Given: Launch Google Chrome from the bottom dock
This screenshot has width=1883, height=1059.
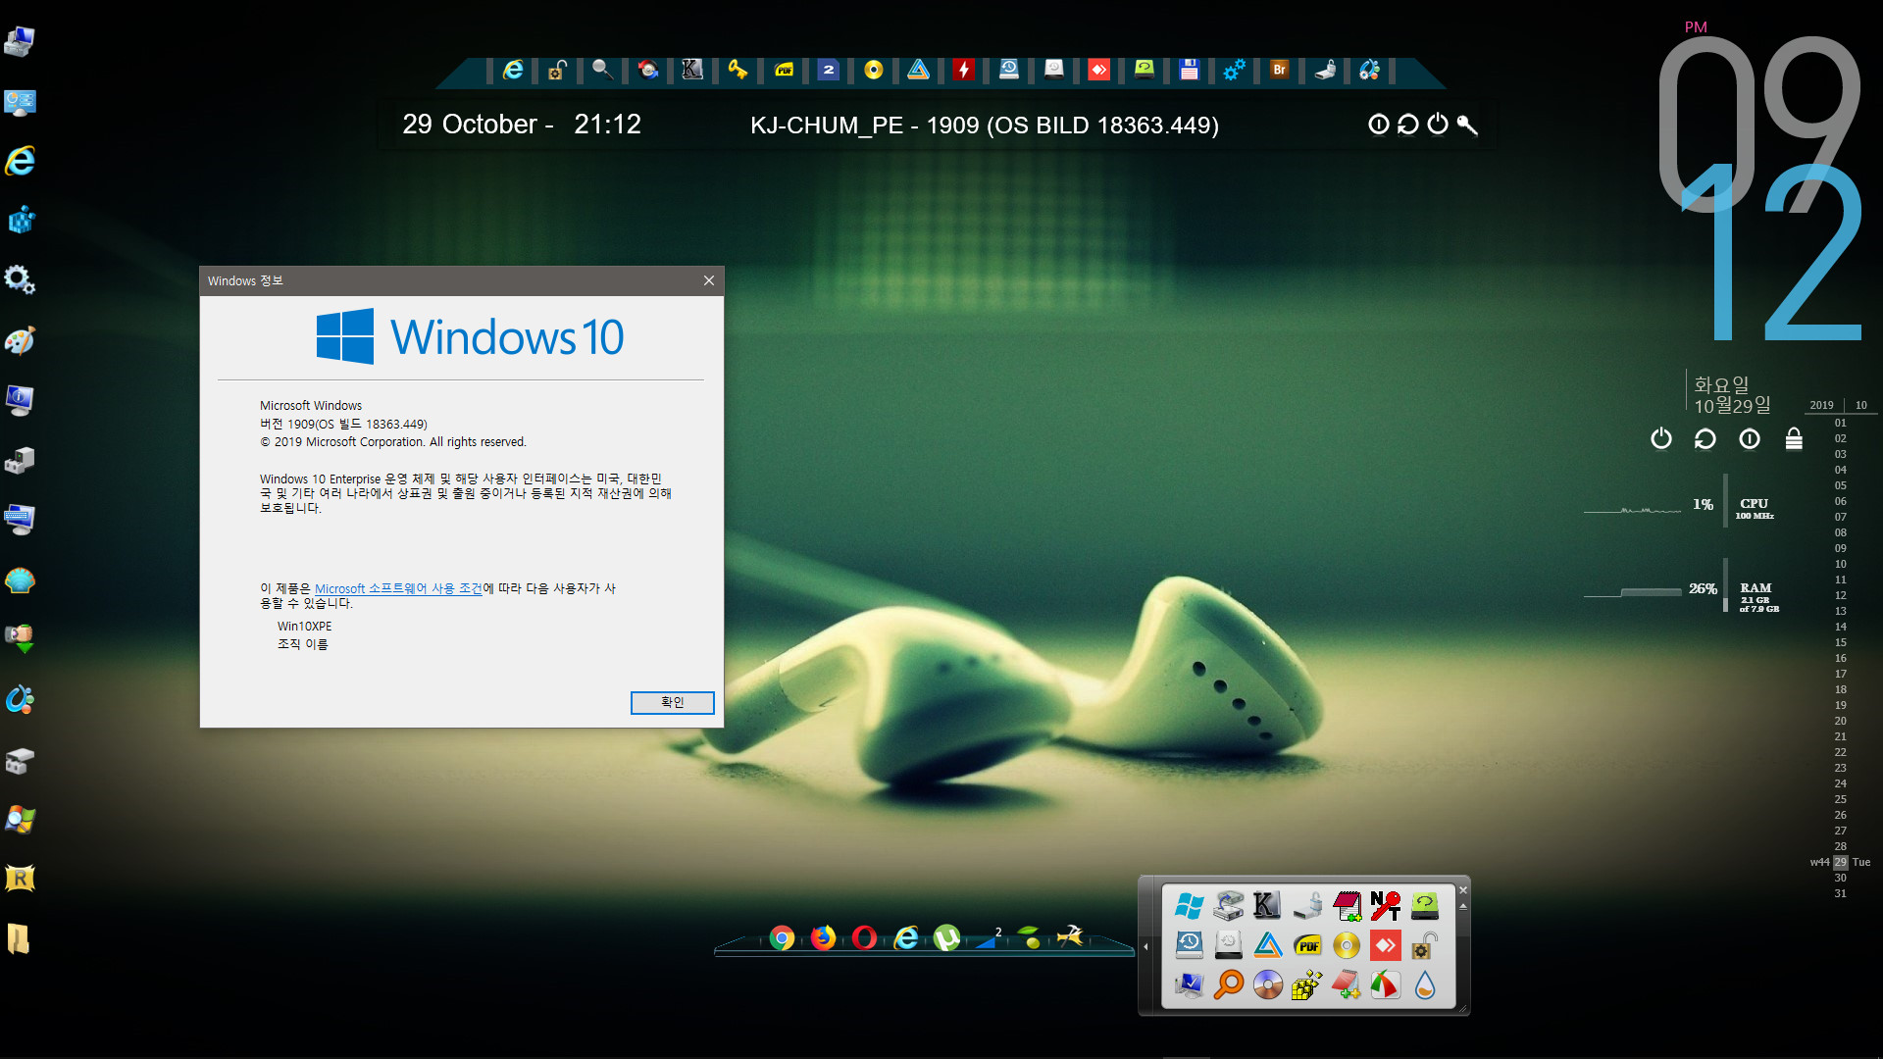Looking at the screenshot, I should point(782,938).
